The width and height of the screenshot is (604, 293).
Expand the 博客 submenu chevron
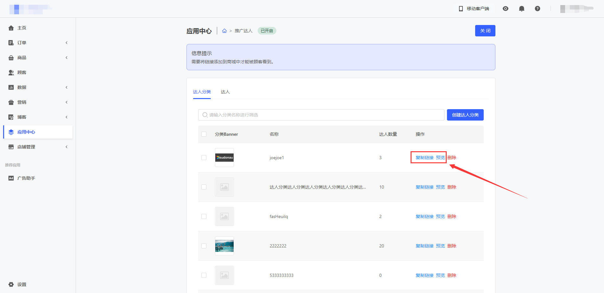(x=66, y=117)
